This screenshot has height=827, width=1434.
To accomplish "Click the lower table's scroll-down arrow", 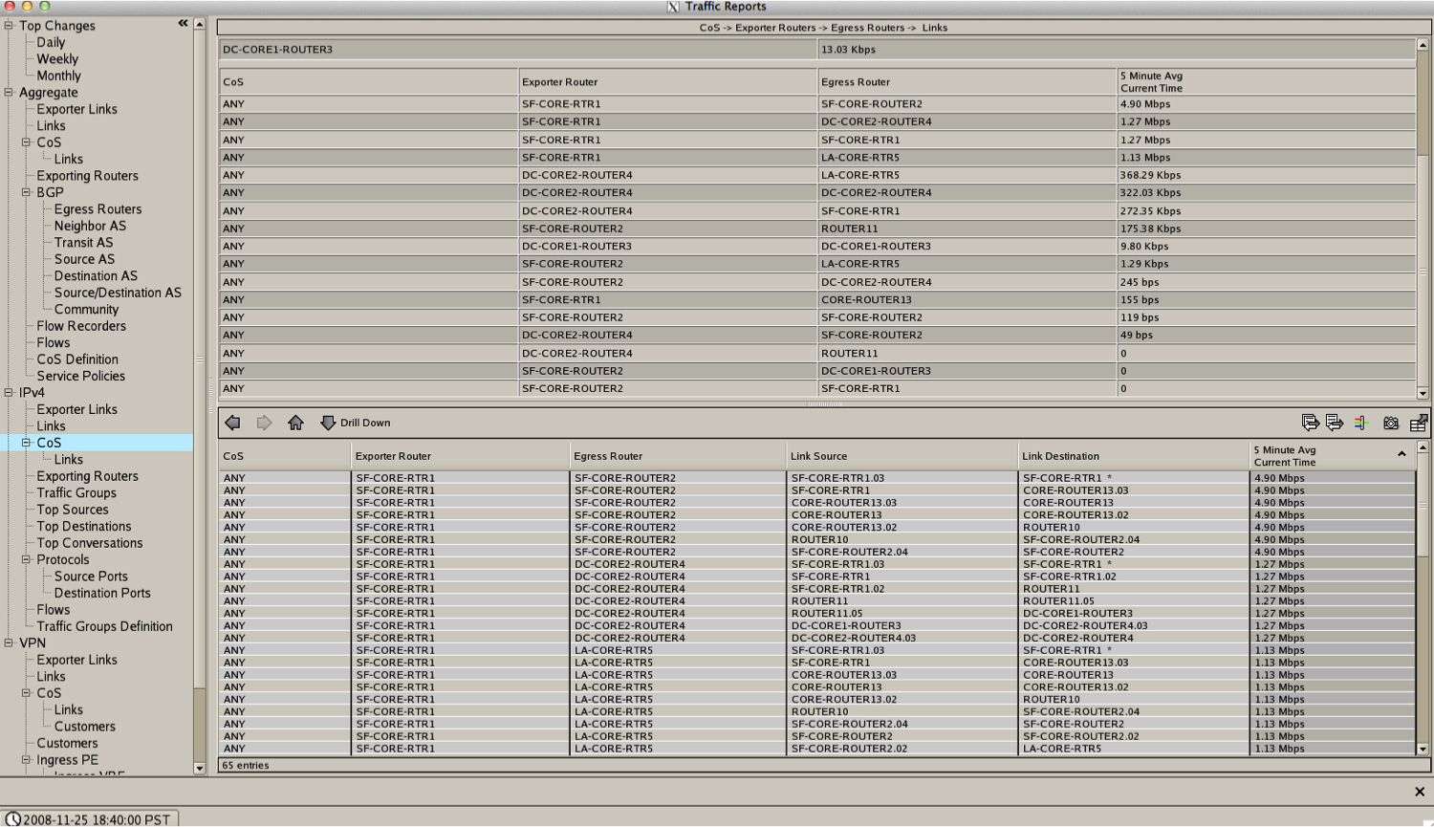I will [1423, 750].
